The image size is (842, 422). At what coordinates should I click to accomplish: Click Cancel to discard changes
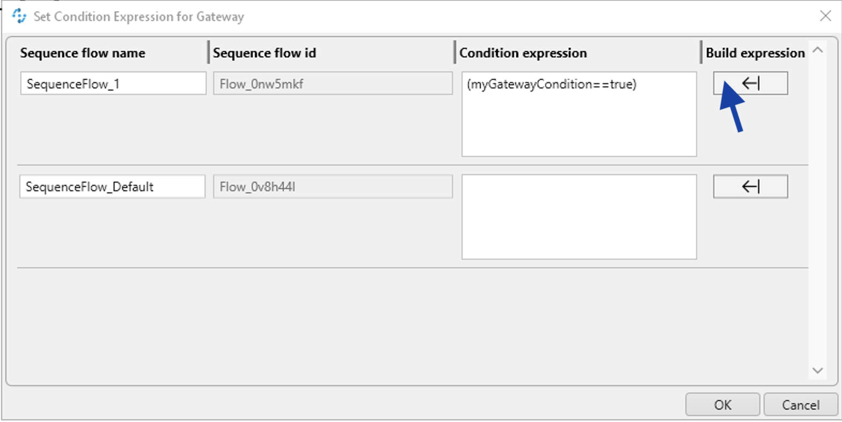(x=800, y=404)
